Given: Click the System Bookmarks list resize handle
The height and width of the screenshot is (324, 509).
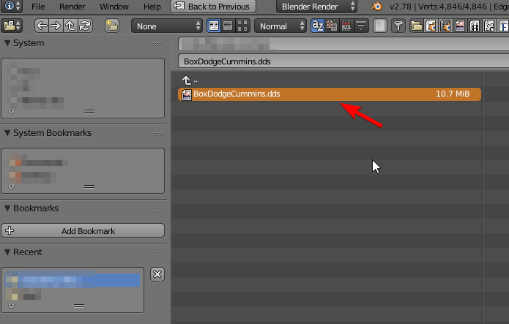Looking at the screenshot, I should 89,187.
